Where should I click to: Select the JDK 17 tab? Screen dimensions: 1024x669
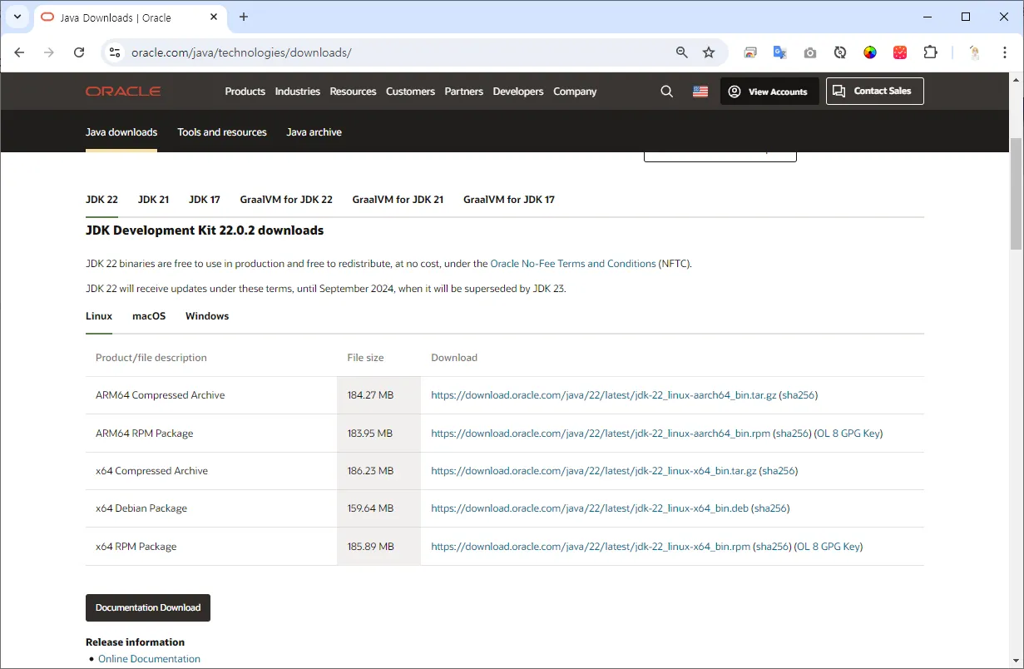pyautogui.click(x=205, y=200)
